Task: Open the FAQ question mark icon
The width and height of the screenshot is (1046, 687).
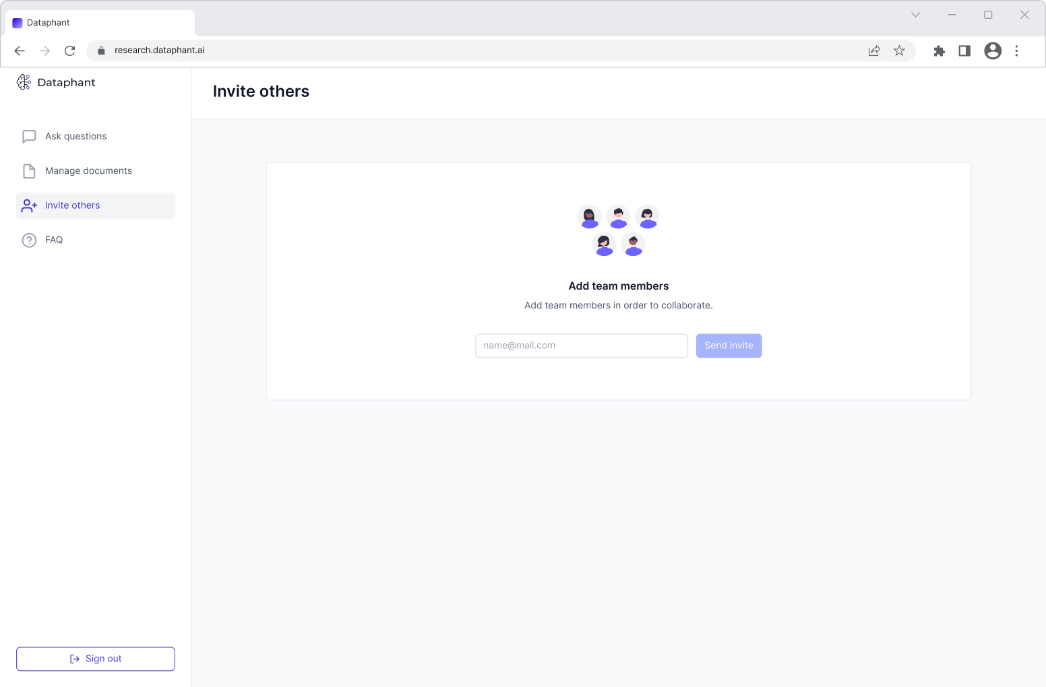Action: click(x=28, y=240)
